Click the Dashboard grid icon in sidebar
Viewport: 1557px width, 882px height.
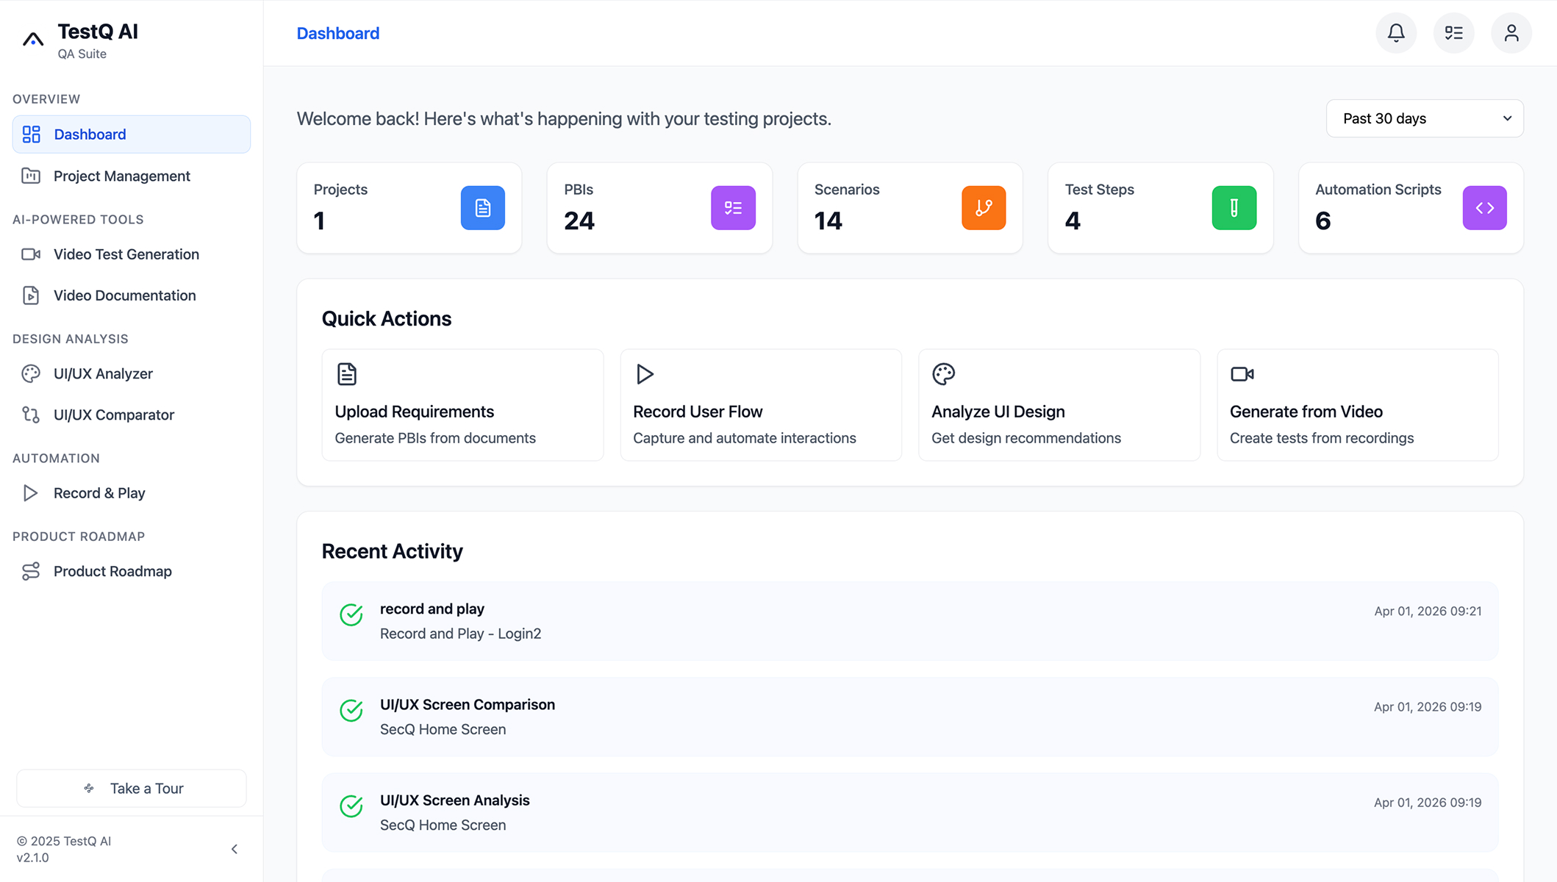[x=31, y=135]
